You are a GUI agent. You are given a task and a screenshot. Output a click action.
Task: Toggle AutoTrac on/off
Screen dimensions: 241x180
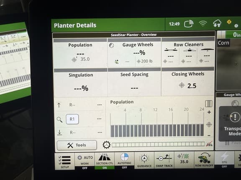(124, 161)
